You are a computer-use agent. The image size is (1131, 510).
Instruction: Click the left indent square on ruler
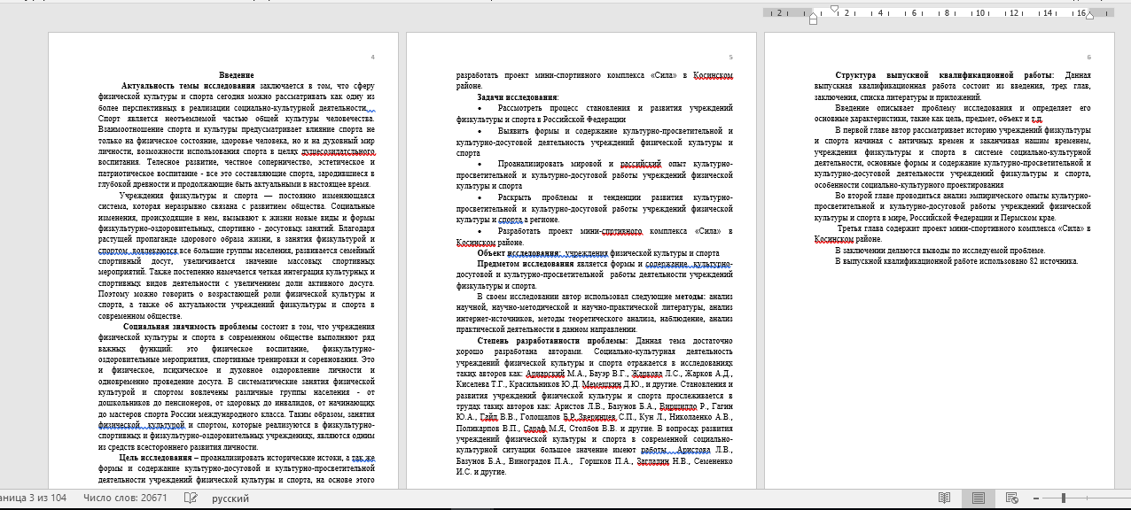(x=813, y=20)
